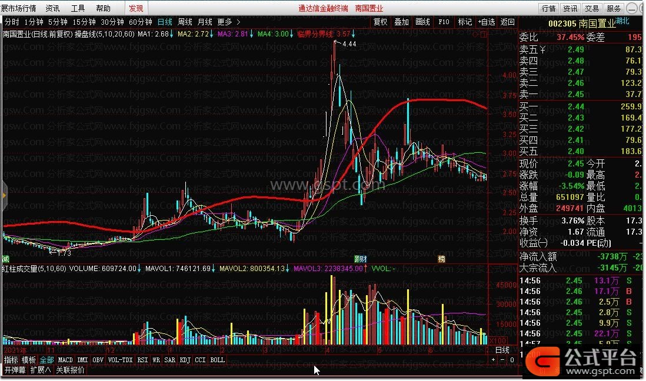Click the 4.44 high price label
Image resolution: width=646 pixels, height=381 pixels.
click(x=349, y=44)
